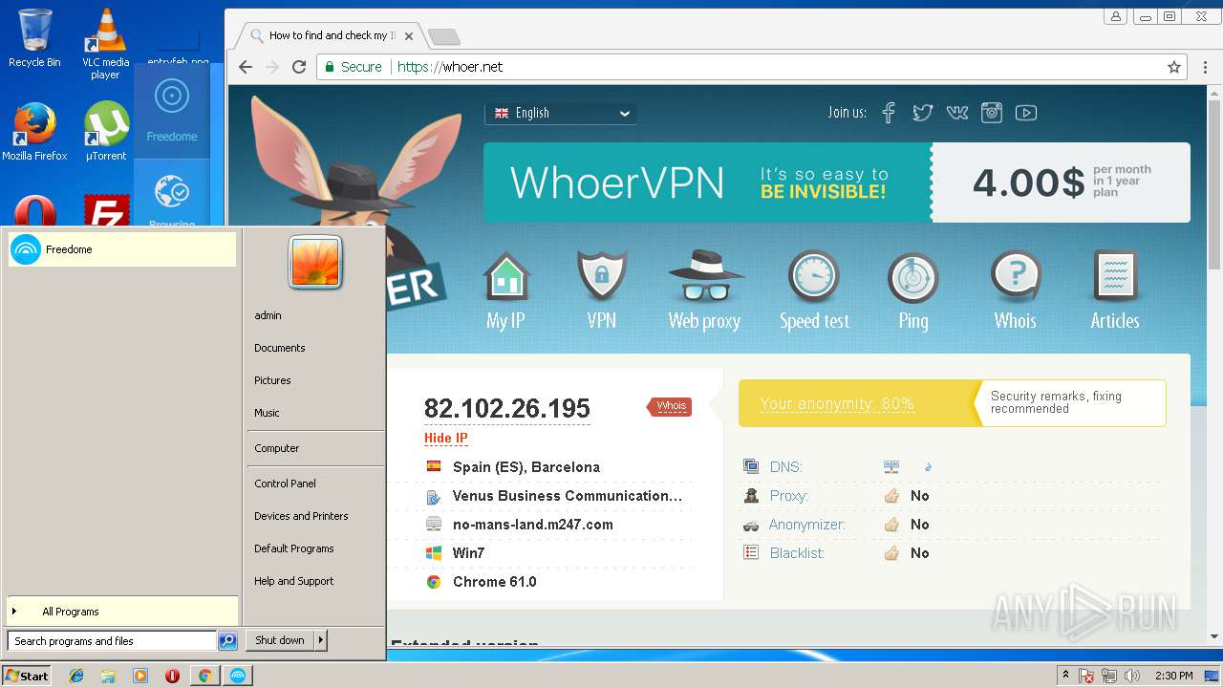
Task: Click the WhoerVPN banner
Action: coord(837,183)
